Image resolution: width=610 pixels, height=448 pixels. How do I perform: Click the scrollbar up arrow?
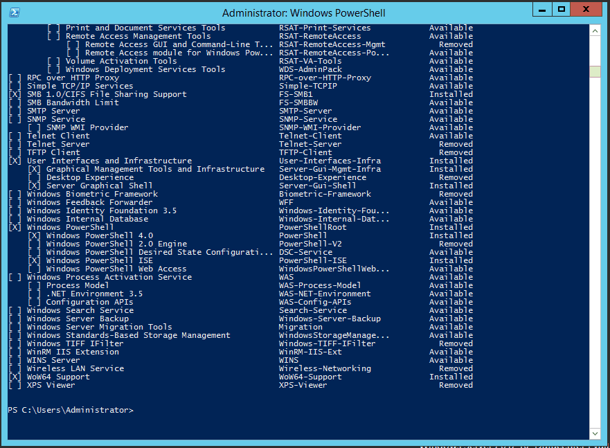[x=595, y=30]
